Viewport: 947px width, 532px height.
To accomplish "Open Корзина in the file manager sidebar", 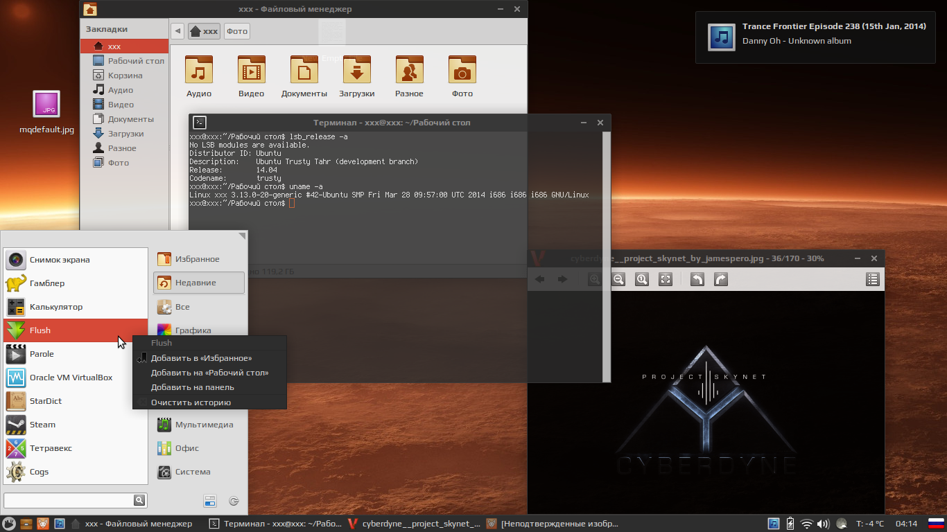I will click(125, 76).
